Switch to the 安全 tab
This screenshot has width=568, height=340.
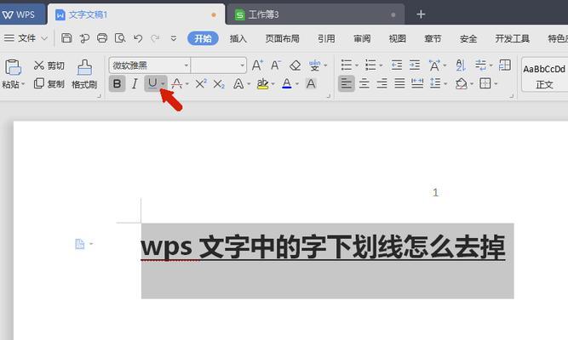pos(468,38)
